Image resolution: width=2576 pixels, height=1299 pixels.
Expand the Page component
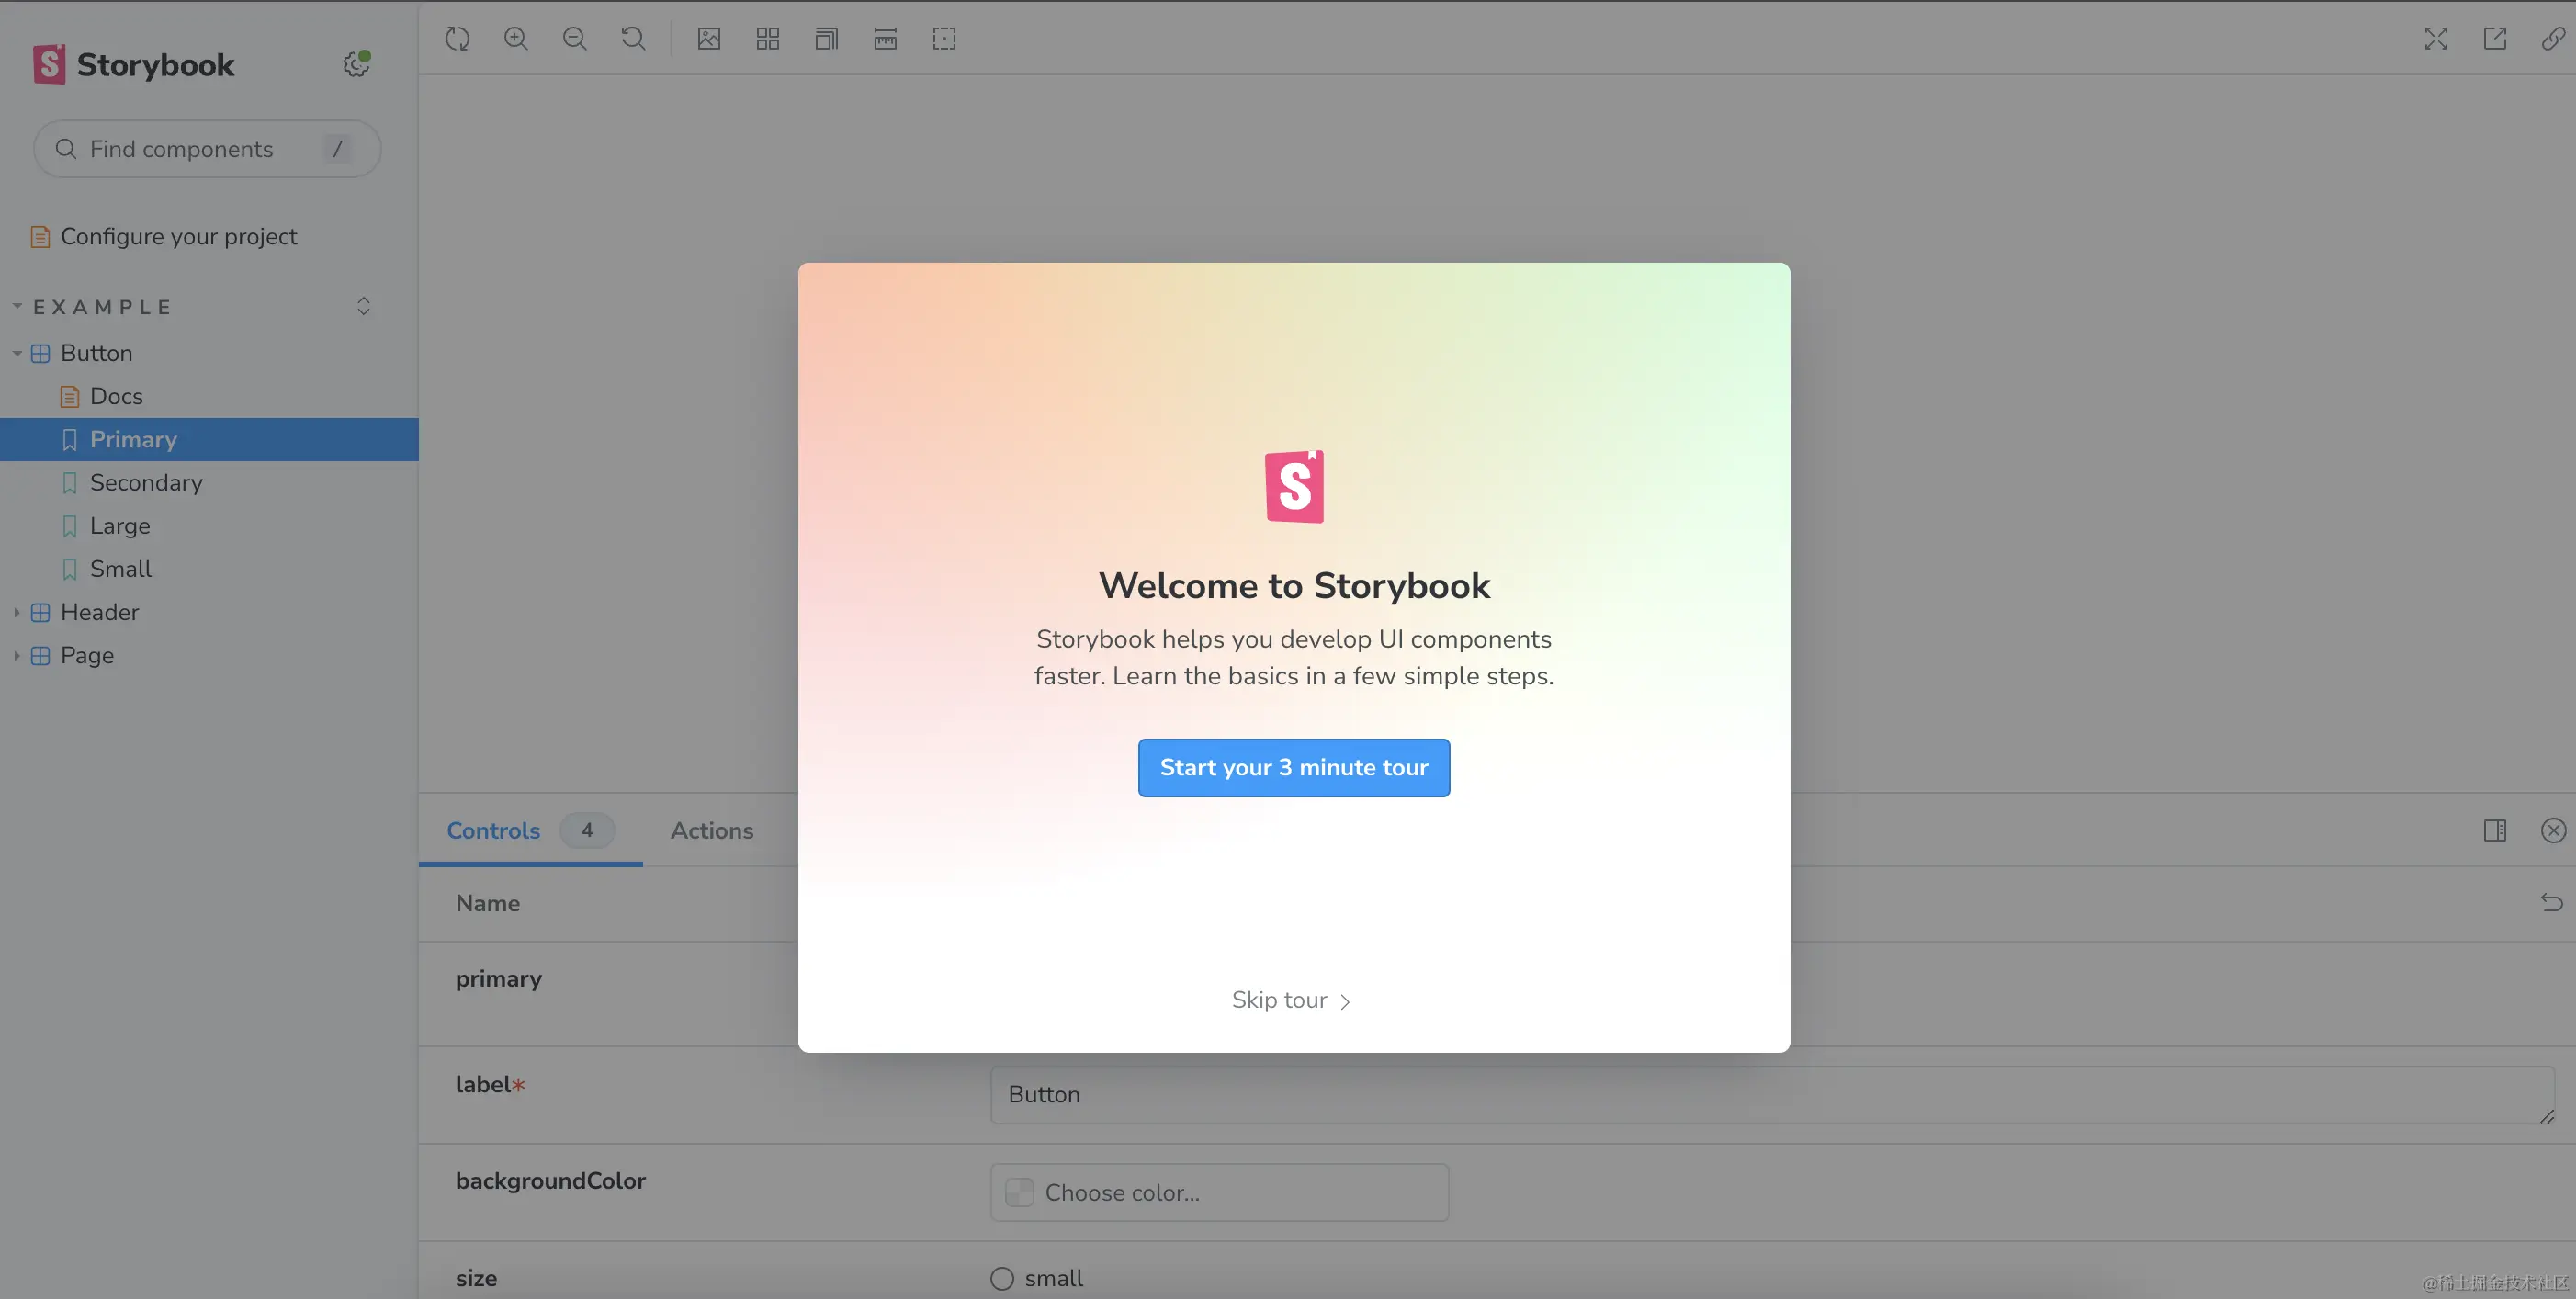tap(17, 655)
